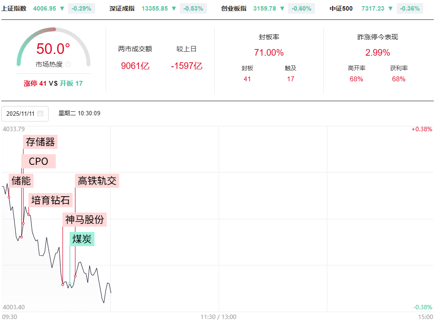The image size is (440, 323).
Task: Select the 高铁轨交 marker label on the chart
Action: tap(98, 180)
